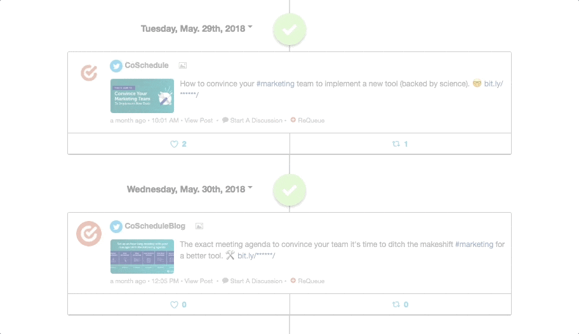Click the heart icon showing 2 likes
Viewport: 579px width, 334px height.
(174, 144)
